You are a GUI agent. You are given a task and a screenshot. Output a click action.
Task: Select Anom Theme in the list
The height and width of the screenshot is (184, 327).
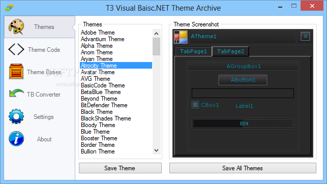coord(116,52)
